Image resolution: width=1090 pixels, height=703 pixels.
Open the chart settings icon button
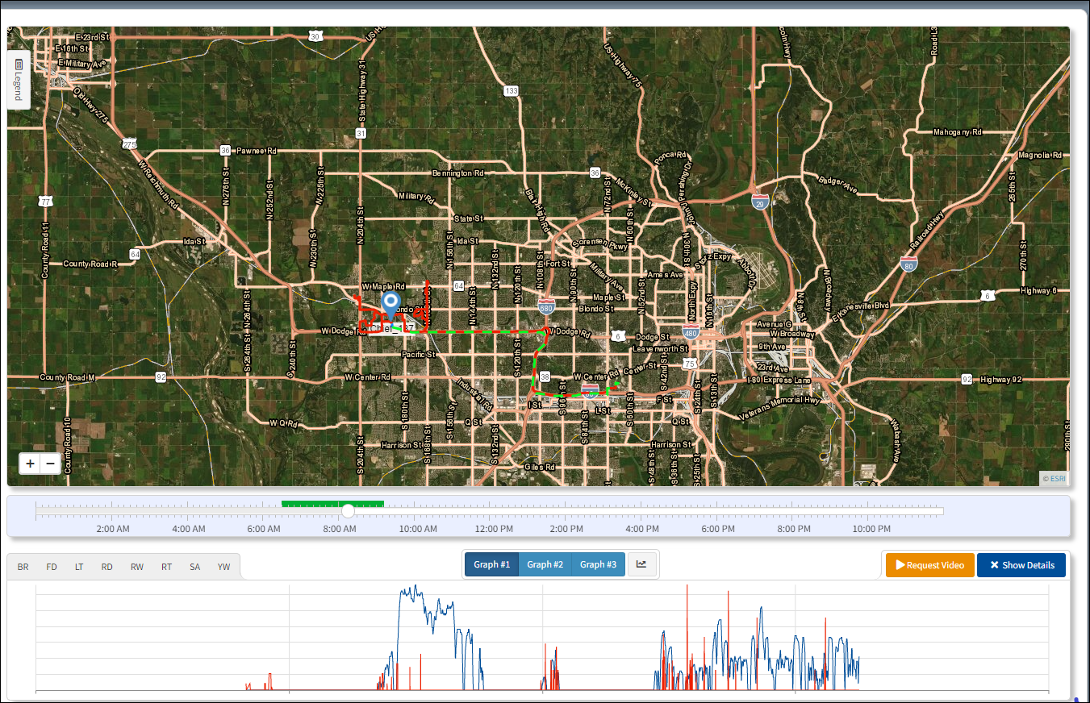[641, 564]
